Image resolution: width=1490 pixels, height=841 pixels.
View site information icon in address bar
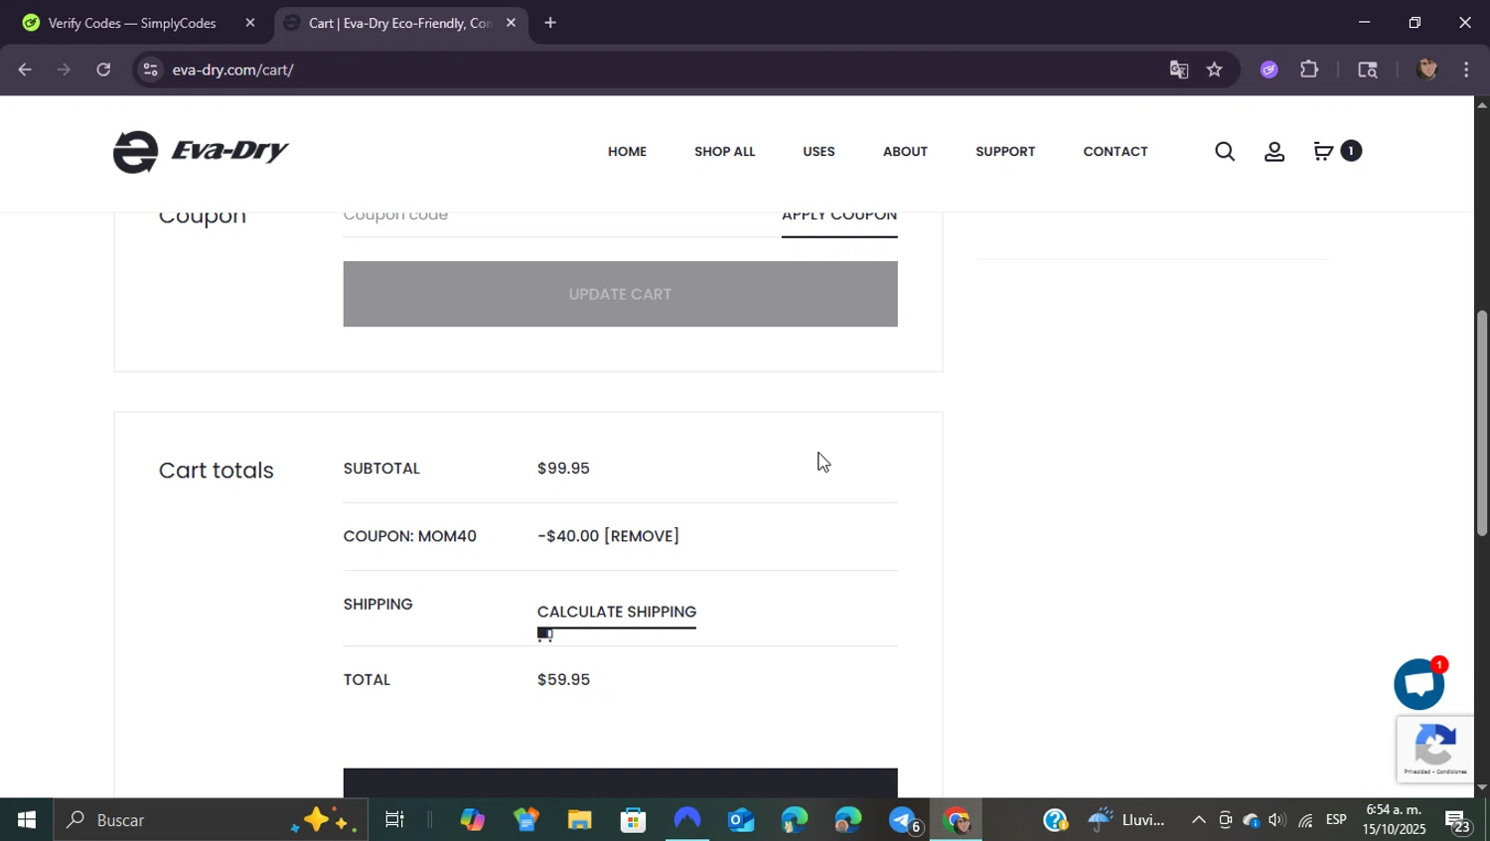pyautogui.click(x=150, y=70)
